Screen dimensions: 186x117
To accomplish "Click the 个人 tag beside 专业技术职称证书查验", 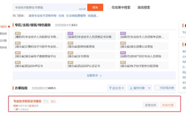I will click(46, 101).
